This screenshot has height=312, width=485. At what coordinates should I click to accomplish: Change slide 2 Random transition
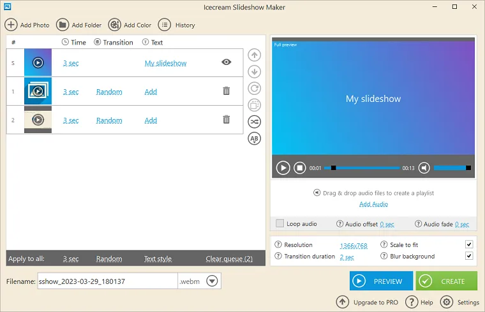[x=109, y=120]
